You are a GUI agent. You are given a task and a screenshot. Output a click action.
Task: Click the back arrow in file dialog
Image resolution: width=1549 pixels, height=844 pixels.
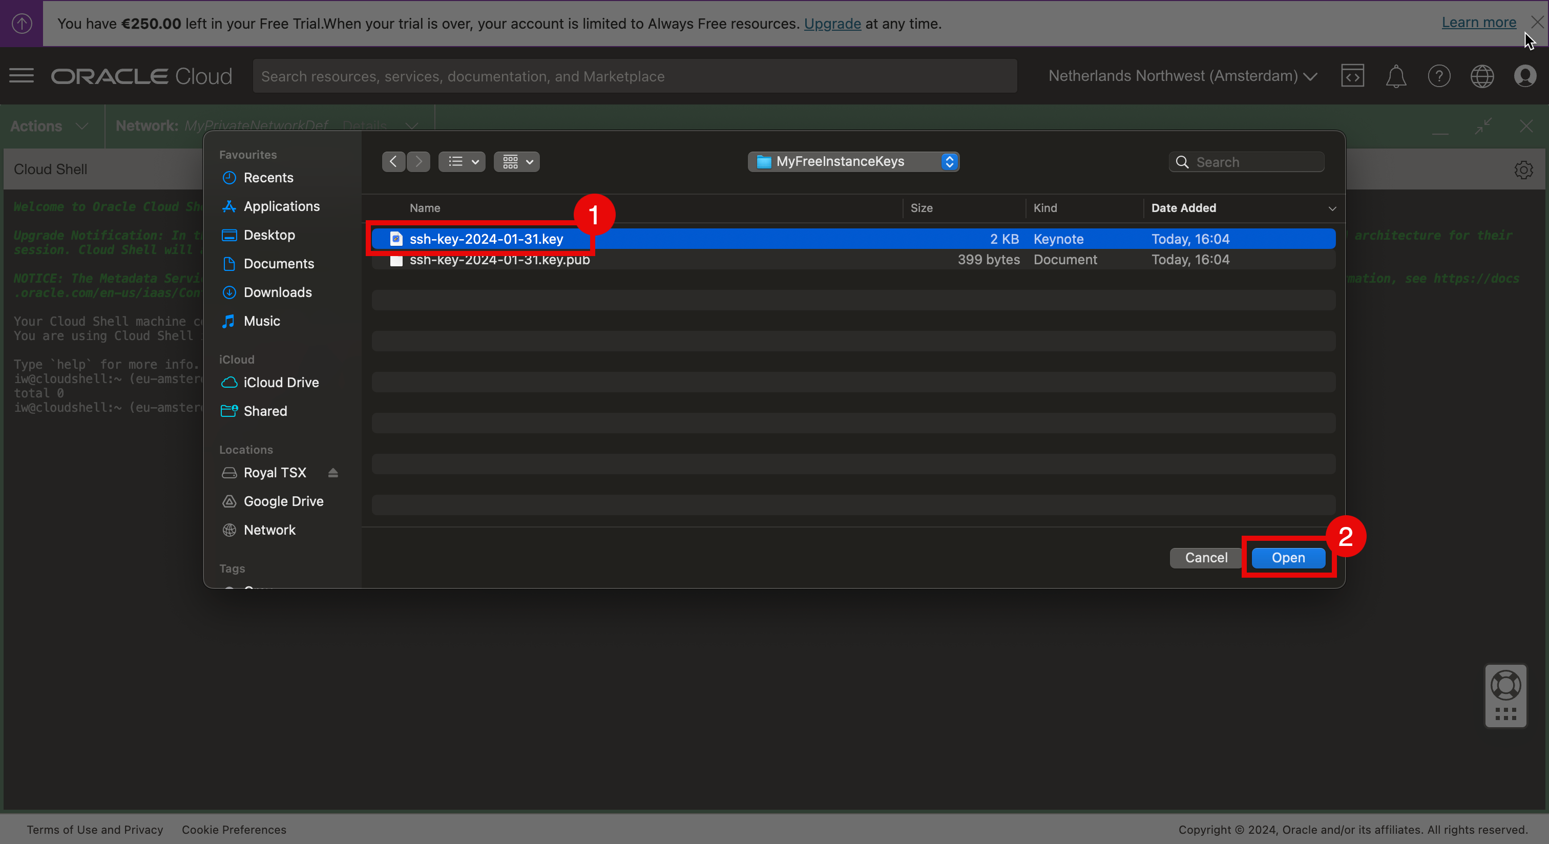click(393, 162)
